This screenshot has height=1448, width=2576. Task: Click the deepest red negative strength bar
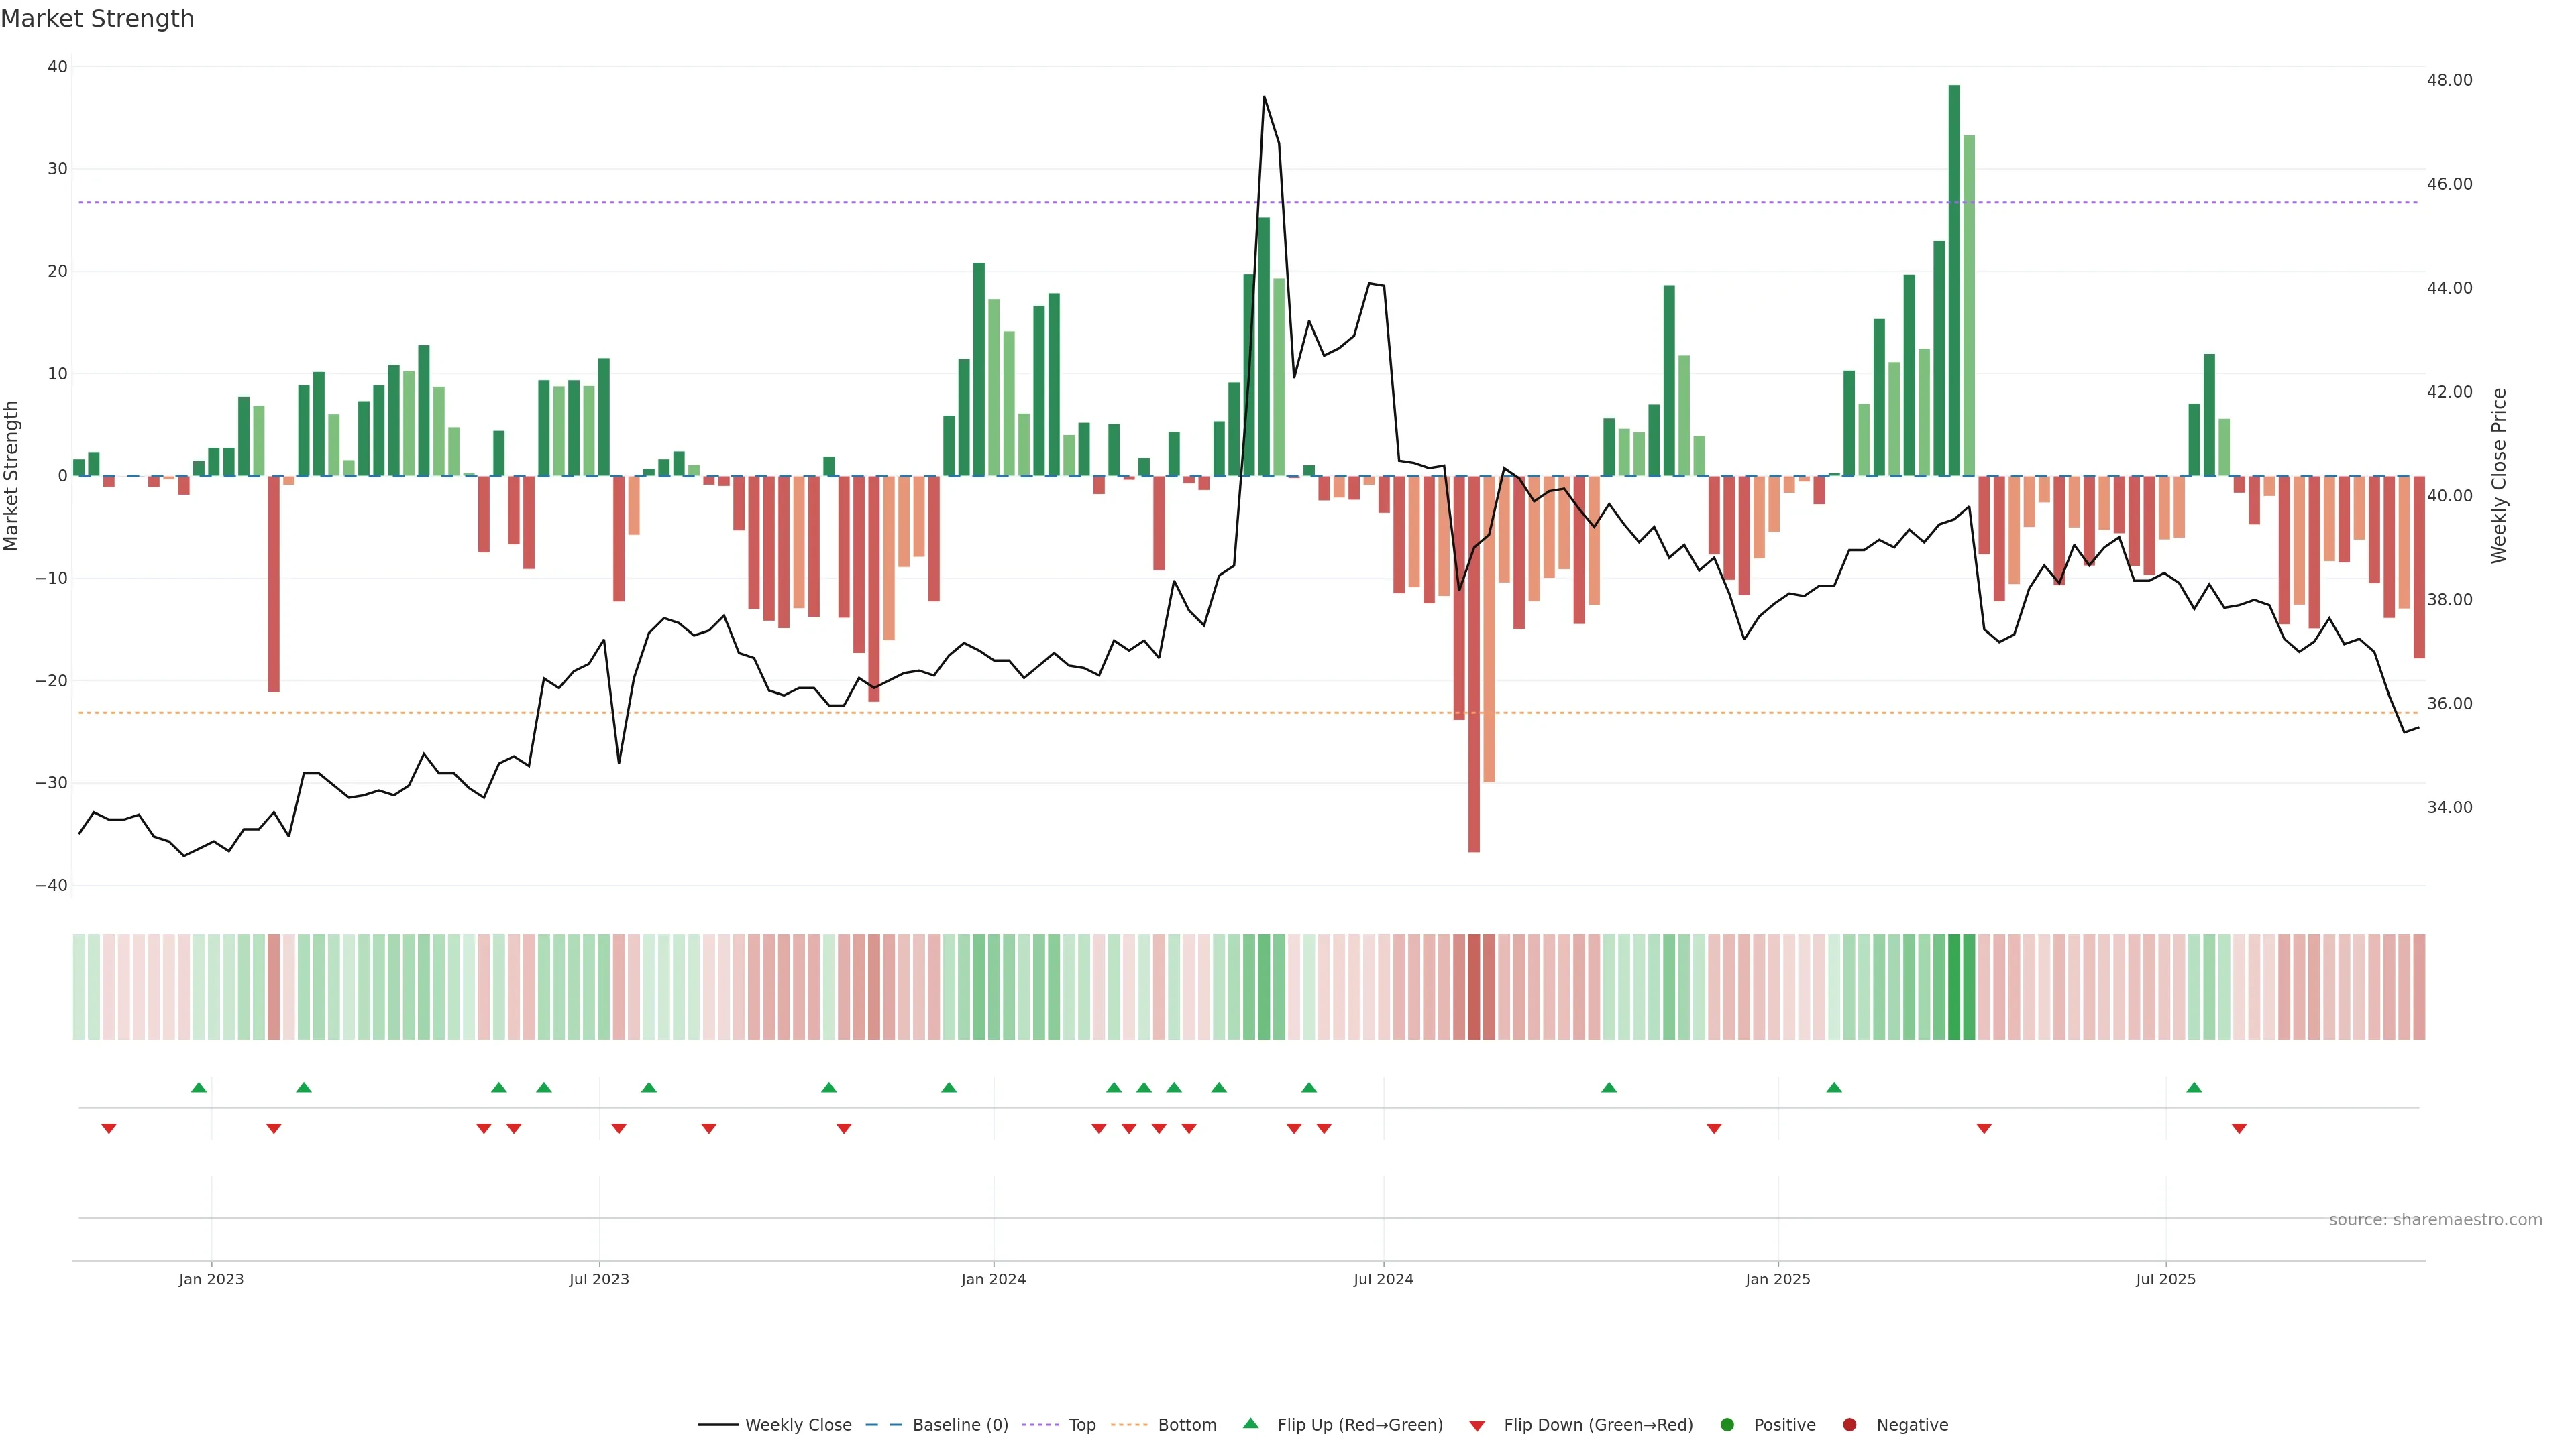(1474, 664)
